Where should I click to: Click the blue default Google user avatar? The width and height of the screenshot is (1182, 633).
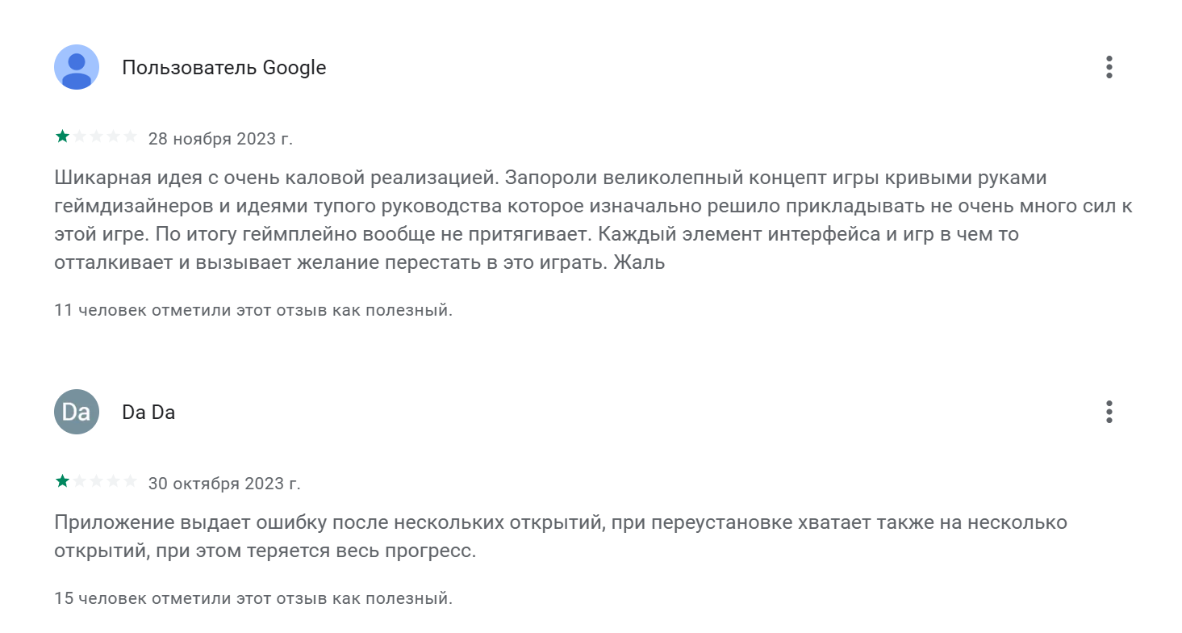pos(77,67)
